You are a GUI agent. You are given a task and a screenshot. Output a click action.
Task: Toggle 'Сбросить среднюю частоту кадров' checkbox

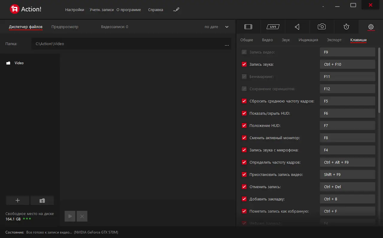click(x=244, y=101)
